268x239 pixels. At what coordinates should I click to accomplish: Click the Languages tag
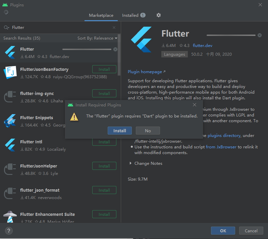point(174,54)
